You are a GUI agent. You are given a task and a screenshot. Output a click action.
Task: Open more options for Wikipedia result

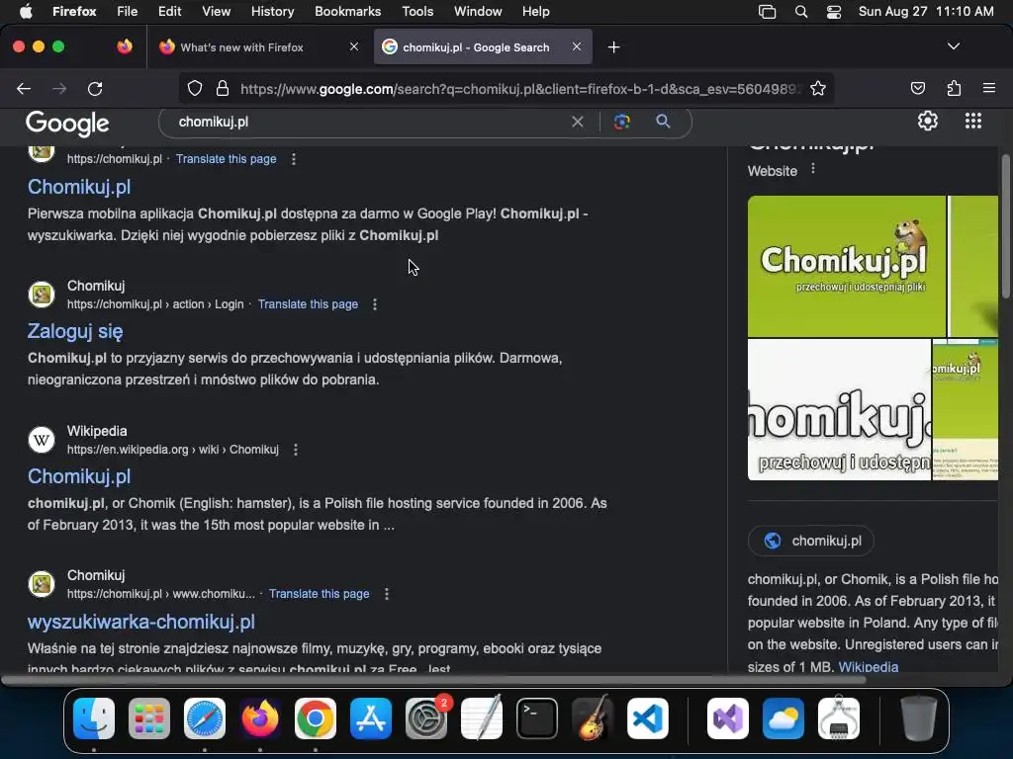(295, 450)
